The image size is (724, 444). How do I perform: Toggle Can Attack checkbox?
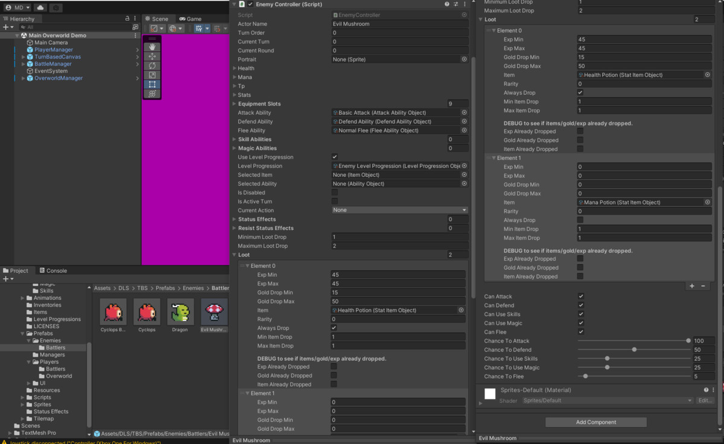[580, 296]
